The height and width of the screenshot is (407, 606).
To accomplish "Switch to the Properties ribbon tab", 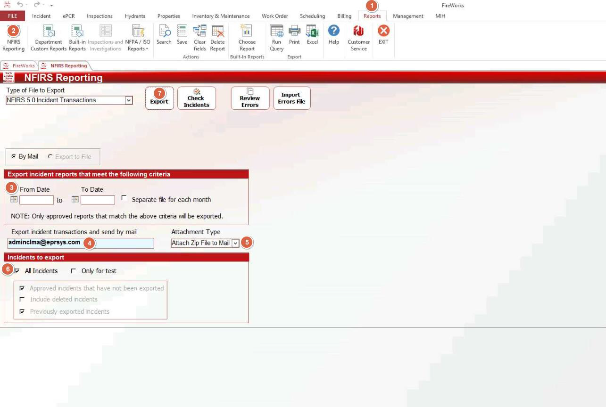I will 169,16.
